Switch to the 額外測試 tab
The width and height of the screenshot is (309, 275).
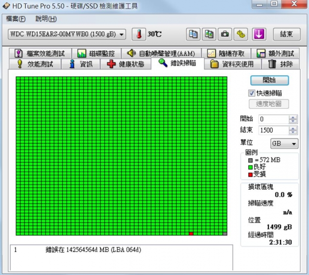click(x=275, y=53)
